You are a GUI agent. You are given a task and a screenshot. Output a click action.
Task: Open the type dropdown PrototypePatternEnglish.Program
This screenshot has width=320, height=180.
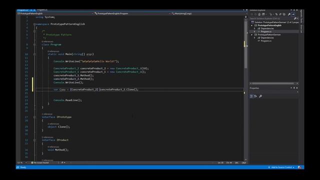pos(131,13)
